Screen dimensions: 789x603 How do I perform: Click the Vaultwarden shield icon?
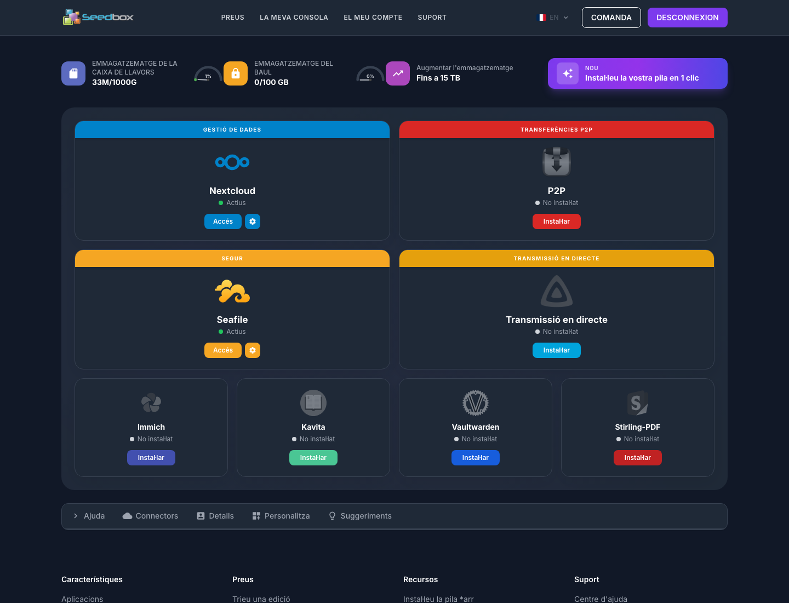tap(476, 403)
